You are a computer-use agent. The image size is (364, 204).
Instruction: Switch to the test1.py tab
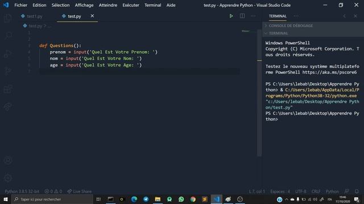[35, 16]
